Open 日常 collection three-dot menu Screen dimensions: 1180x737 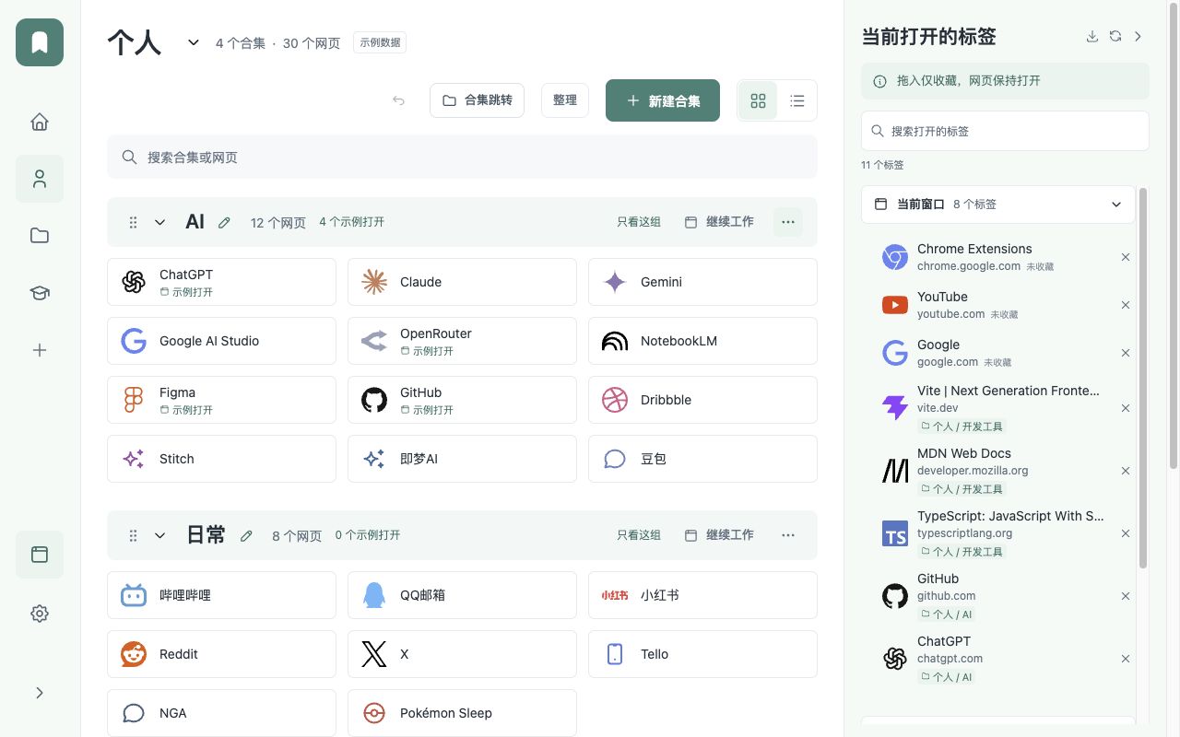pos(788,535)
